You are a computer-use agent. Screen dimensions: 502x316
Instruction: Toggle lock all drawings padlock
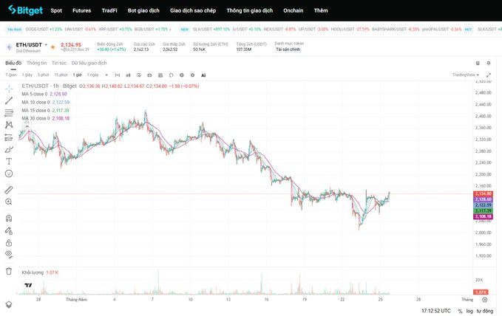click(x=9, y=243)
